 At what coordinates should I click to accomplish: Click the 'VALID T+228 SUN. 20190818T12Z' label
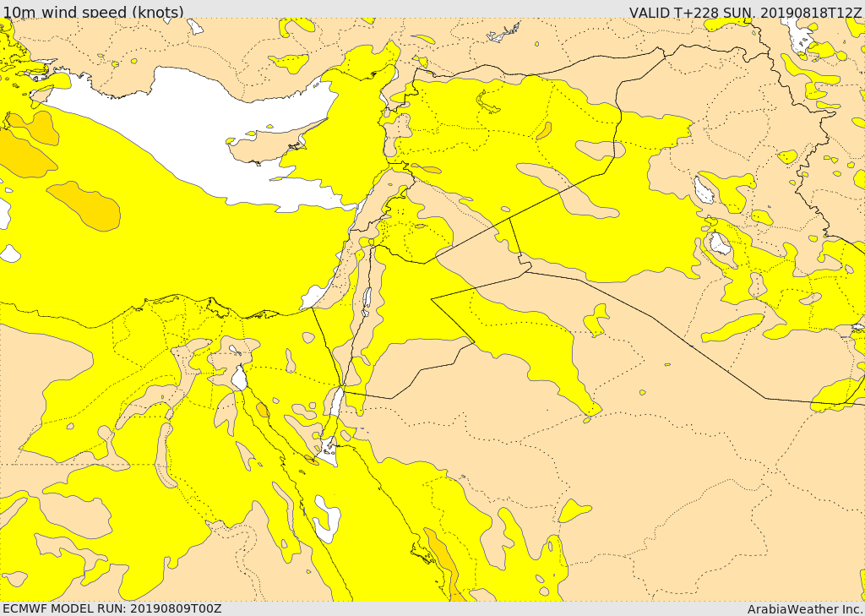click(x=745, y=12)
